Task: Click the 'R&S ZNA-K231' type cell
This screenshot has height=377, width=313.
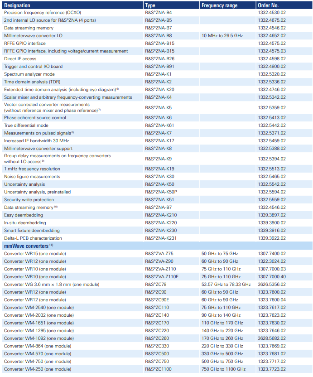Action: coord(161,238)
